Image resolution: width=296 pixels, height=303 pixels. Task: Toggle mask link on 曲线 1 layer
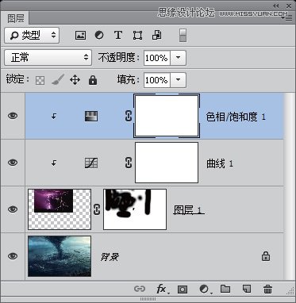[x=129, y=163]
